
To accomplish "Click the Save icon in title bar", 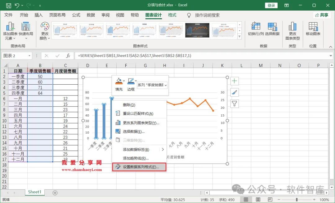I will click(9, 5).
